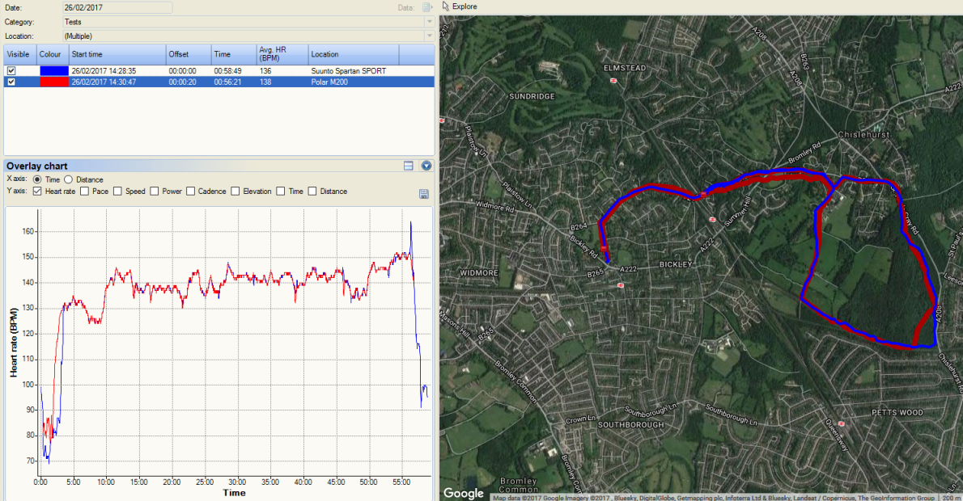This screenshot has height=501, width=963.
Task: Click the Data calendar icon
Action: 426,7
